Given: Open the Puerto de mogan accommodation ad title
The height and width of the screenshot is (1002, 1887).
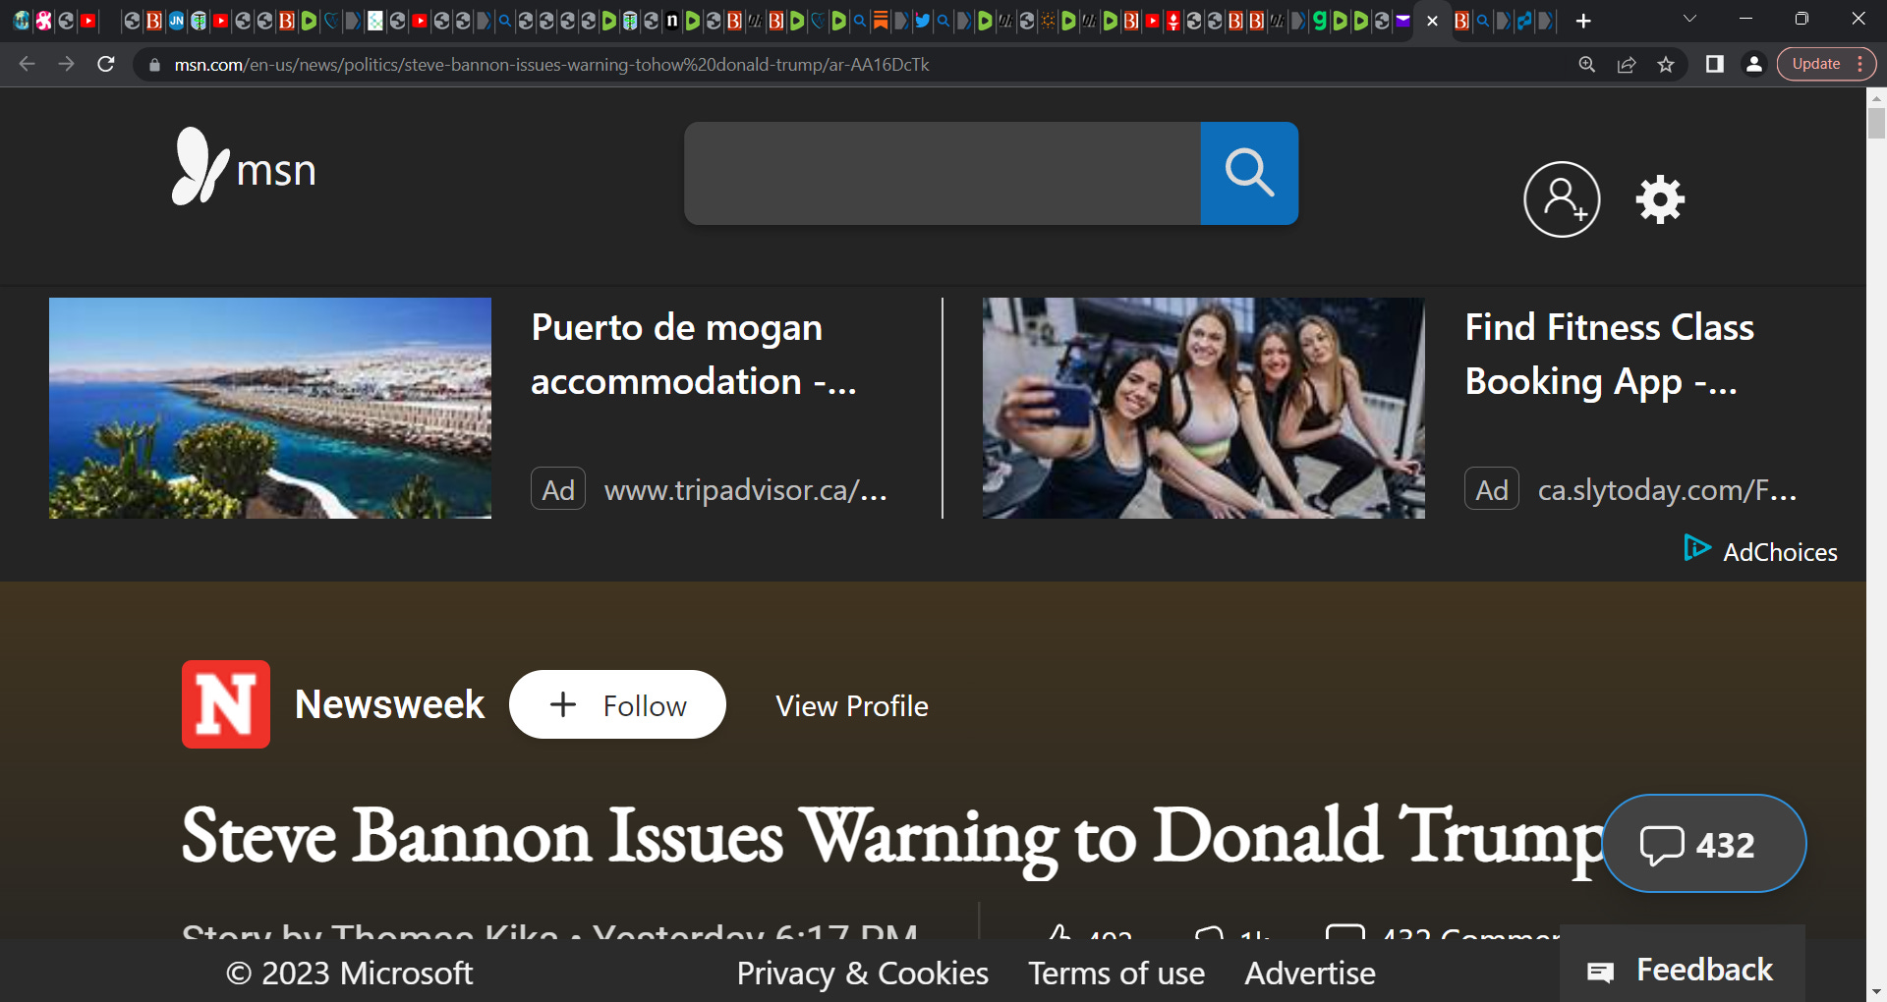Looking at the screenshot, I should click(x=694, y=354).
